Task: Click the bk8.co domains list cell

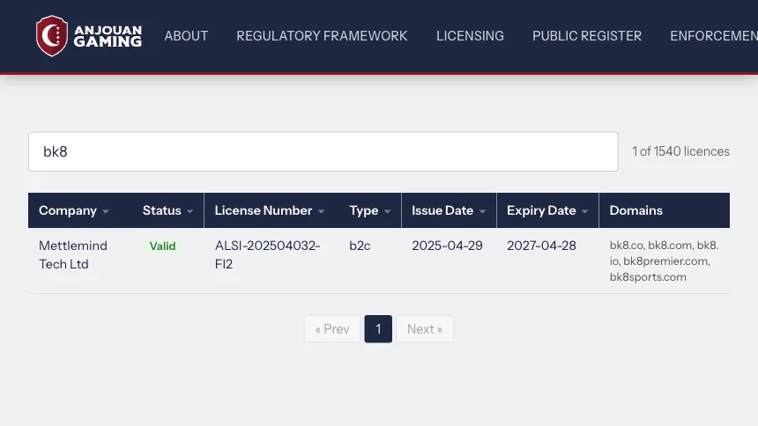Action: (x=664, y=261)
